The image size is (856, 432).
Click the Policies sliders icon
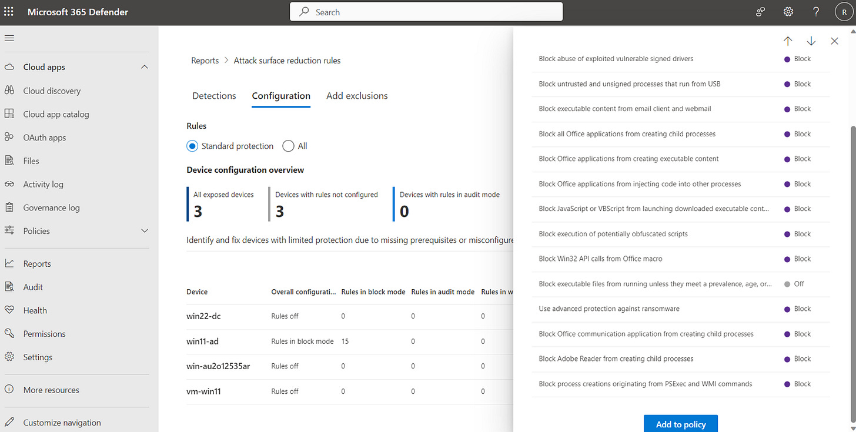[9, 231]
